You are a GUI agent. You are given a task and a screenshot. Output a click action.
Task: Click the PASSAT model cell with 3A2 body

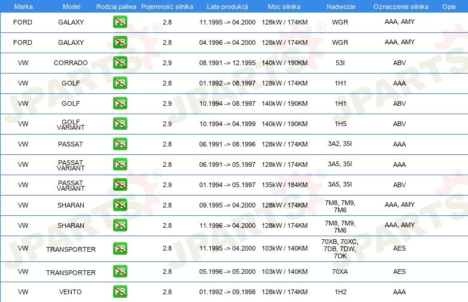pyautogui.click(x=71, y=144)
